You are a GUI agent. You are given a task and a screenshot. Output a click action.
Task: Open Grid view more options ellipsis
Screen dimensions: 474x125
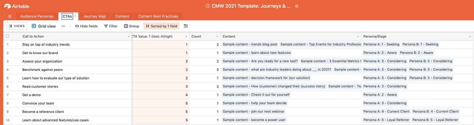pyautogui.click(x=63, y=26)
